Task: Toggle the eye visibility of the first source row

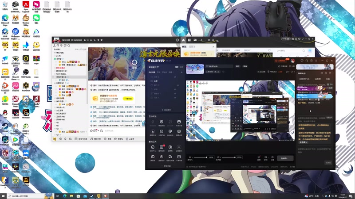Action: click(175, 77)
